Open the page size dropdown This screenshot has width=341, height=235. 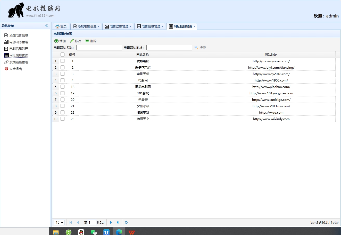tap(59, 222)
